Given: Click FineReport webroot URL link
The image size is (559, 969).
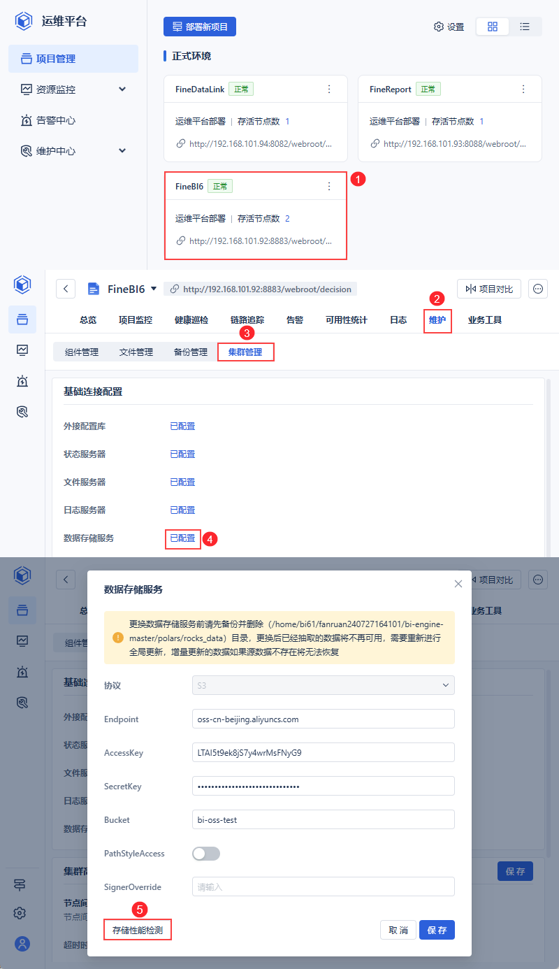Looking at the screenshot, I should (x=454, y=144).
